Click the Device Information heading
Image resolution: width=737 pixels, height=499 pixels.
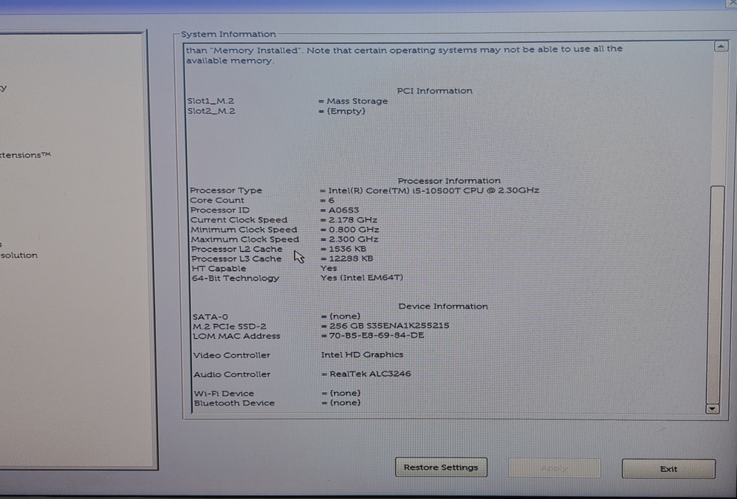(443, 307)
